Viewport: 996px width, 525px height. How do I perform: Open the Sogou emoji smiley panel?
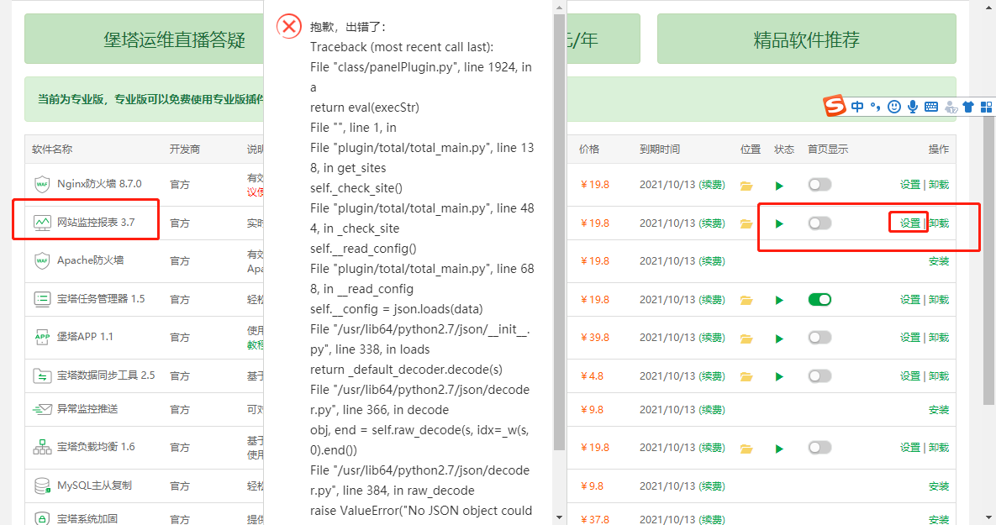click(x=894, y=107)
